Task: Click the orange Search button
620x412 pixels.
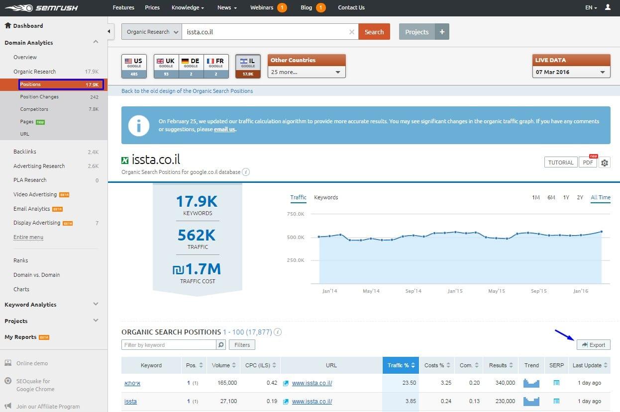Action: point(374,32)
